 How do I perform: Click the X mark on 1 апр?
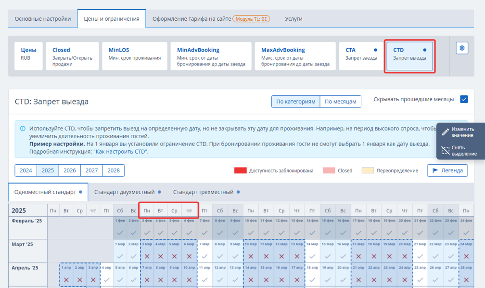pyautogui.click(x=66, y=280)
